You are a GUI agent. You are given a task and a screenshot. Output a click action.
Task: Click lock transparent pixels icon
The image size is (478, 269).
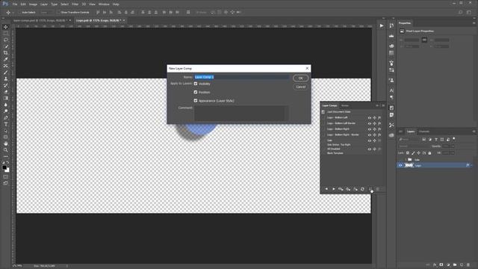(408, 152)
